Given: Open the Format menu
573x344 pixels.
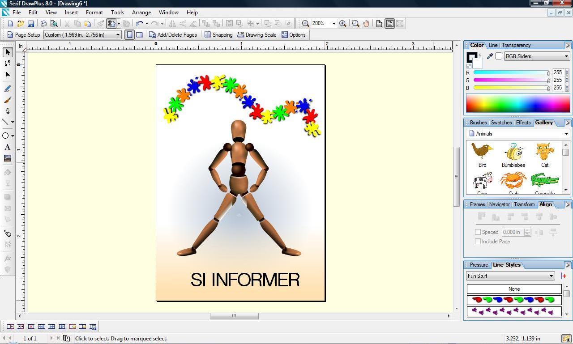Looking at the screenshot, I should click(94, 13).
